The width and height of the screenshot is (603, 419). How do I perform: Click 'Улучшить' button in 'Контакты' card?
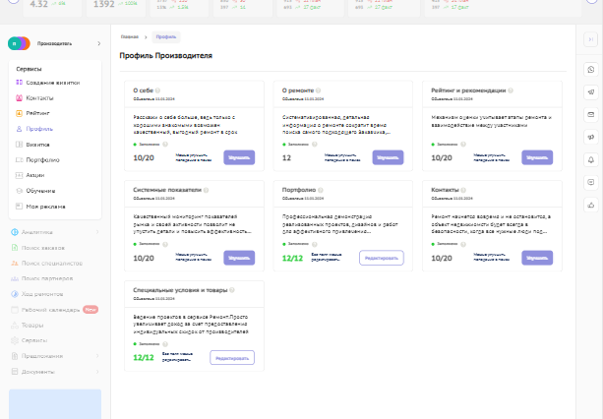537,258
